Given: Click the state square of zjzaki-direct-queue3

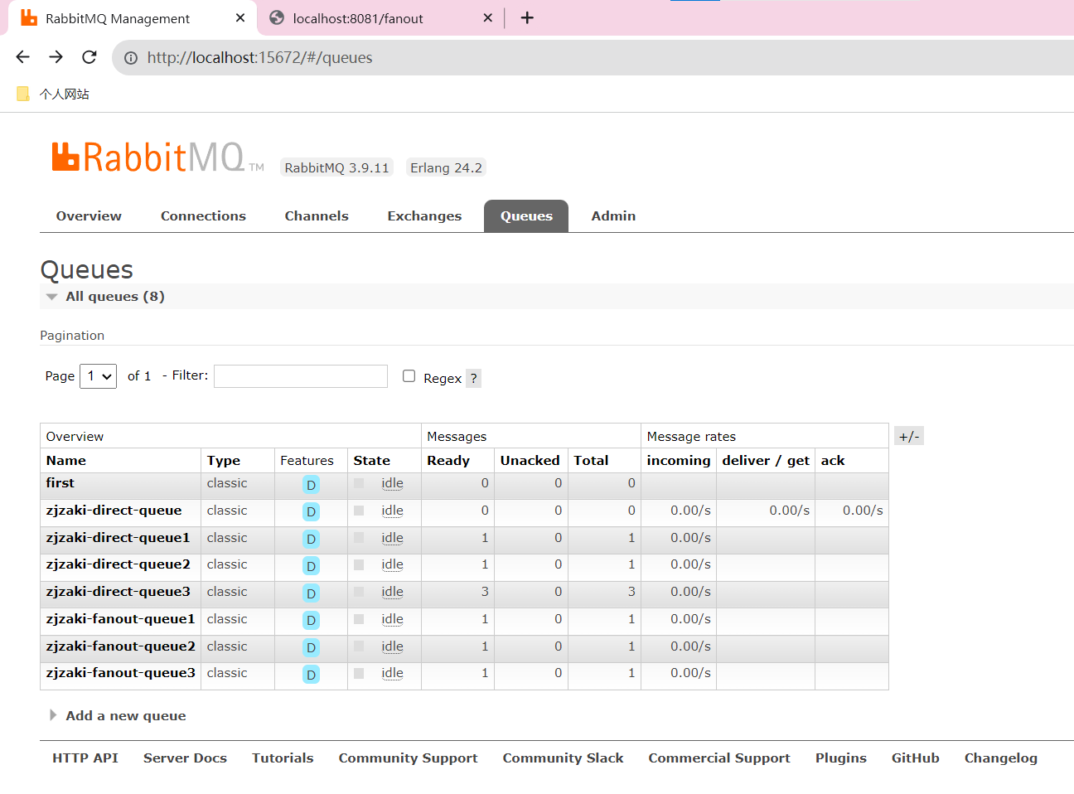Looking at the screenshot, I should [359, 592].
